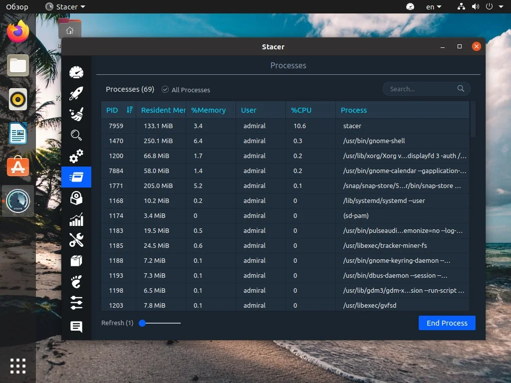Open the Dashboard panel in Stacer
Image resolution: width=511 pixels, height=383 pixels.
[x=76, y=72]
